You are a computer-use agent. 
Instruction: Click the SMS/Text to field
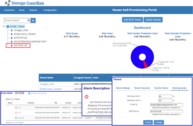coord(167,112)
